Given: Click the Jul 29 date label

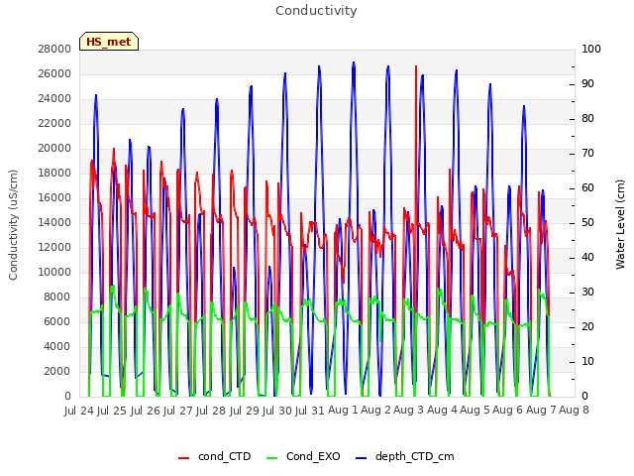Looking at the screenshot, I should (244, 411).
